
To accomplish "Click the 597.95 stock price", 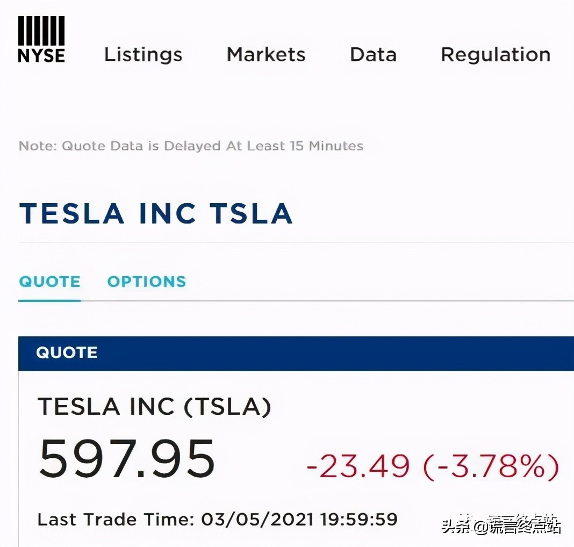I will 127,459.
